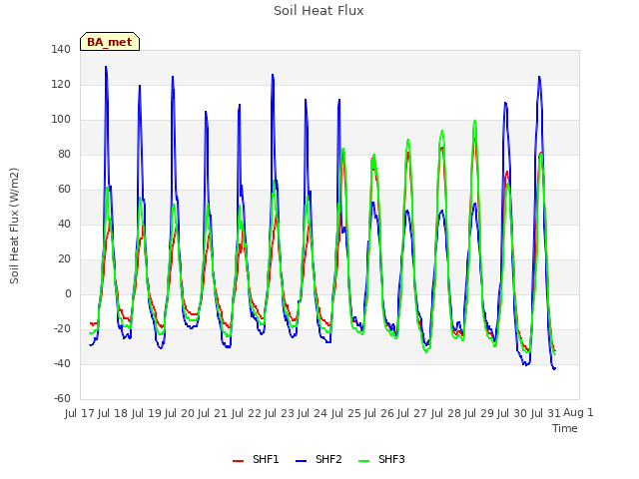Viewport: 639px width, 479px height.
Task: Click the Jul 24 x-axis label
Action: point(313,413)
